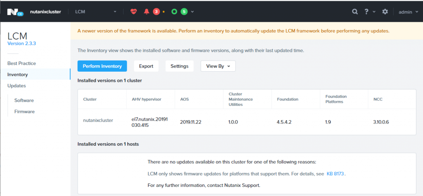This screenshot has width=423, height=196.
Task: Click the green tasks circle icon
Action: (x=174, y=12)
